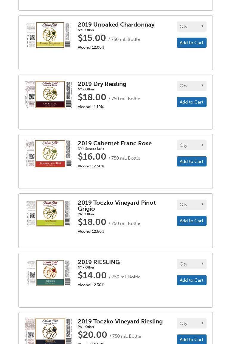Click the Unoaked Chardonnay label image
Viewport: 231px width, 344px height.
(x=49, y=35)
